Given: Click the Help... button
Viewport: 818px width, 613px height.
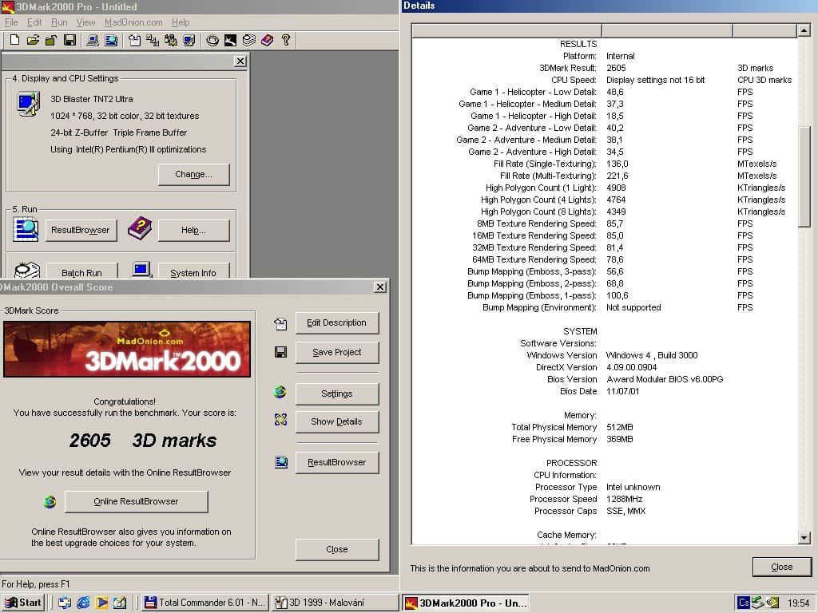Looking at the screenshot, I should (193, 230).
